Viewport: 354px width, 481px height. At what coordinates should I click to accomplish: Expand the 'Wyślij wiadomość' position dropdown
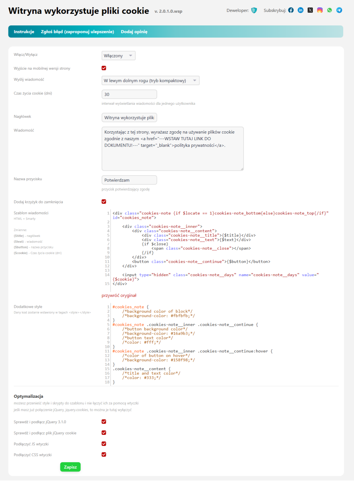click(x=150, y=80)
